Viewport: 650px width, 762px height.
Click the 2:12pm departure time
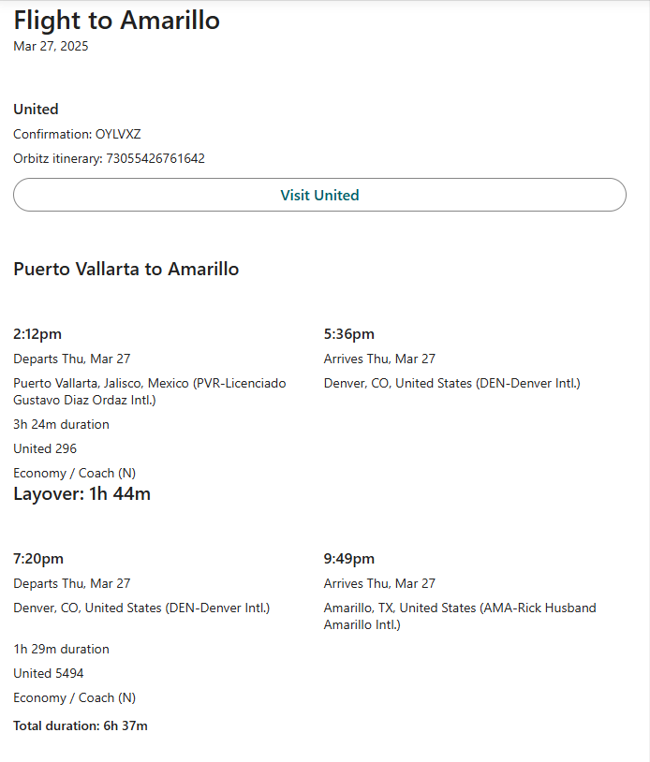click(x=37, y=334)
